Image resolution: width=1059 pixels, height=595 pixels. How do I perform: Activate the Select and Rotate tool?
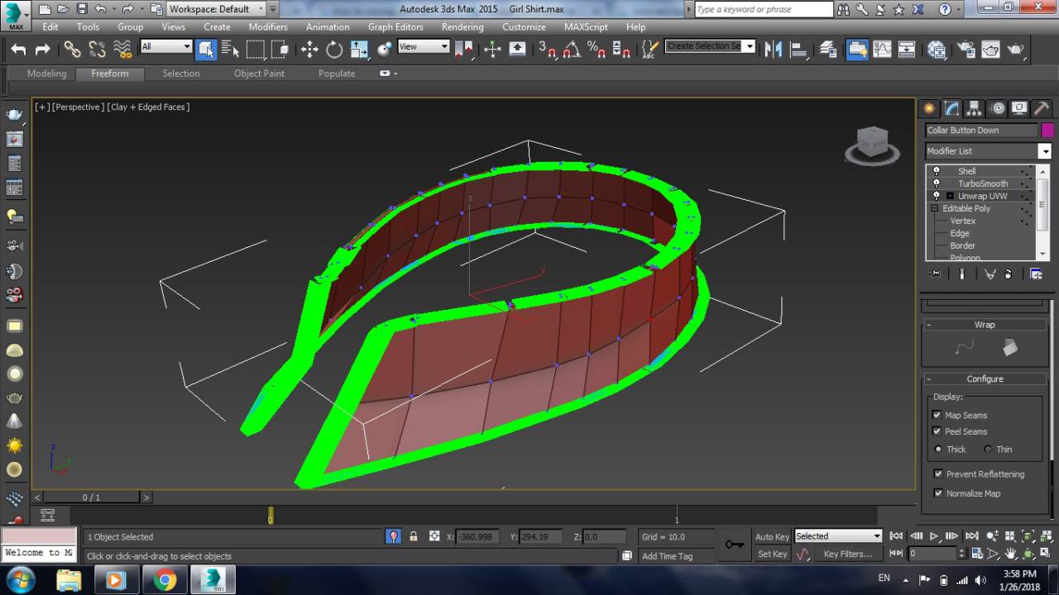tap(334, 50)
